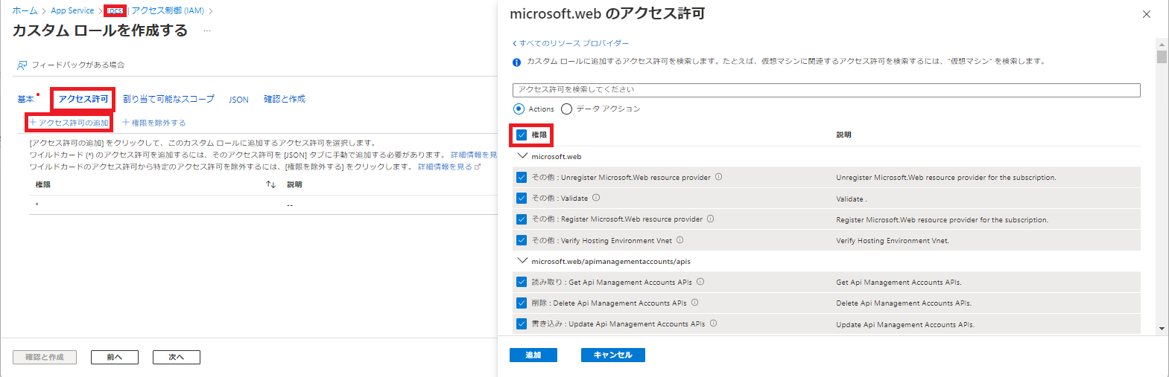The width and height of the screenshot is (1169, 377).
Task: Close the microsoft.web permissions panel
Action: pos(1147,14)
